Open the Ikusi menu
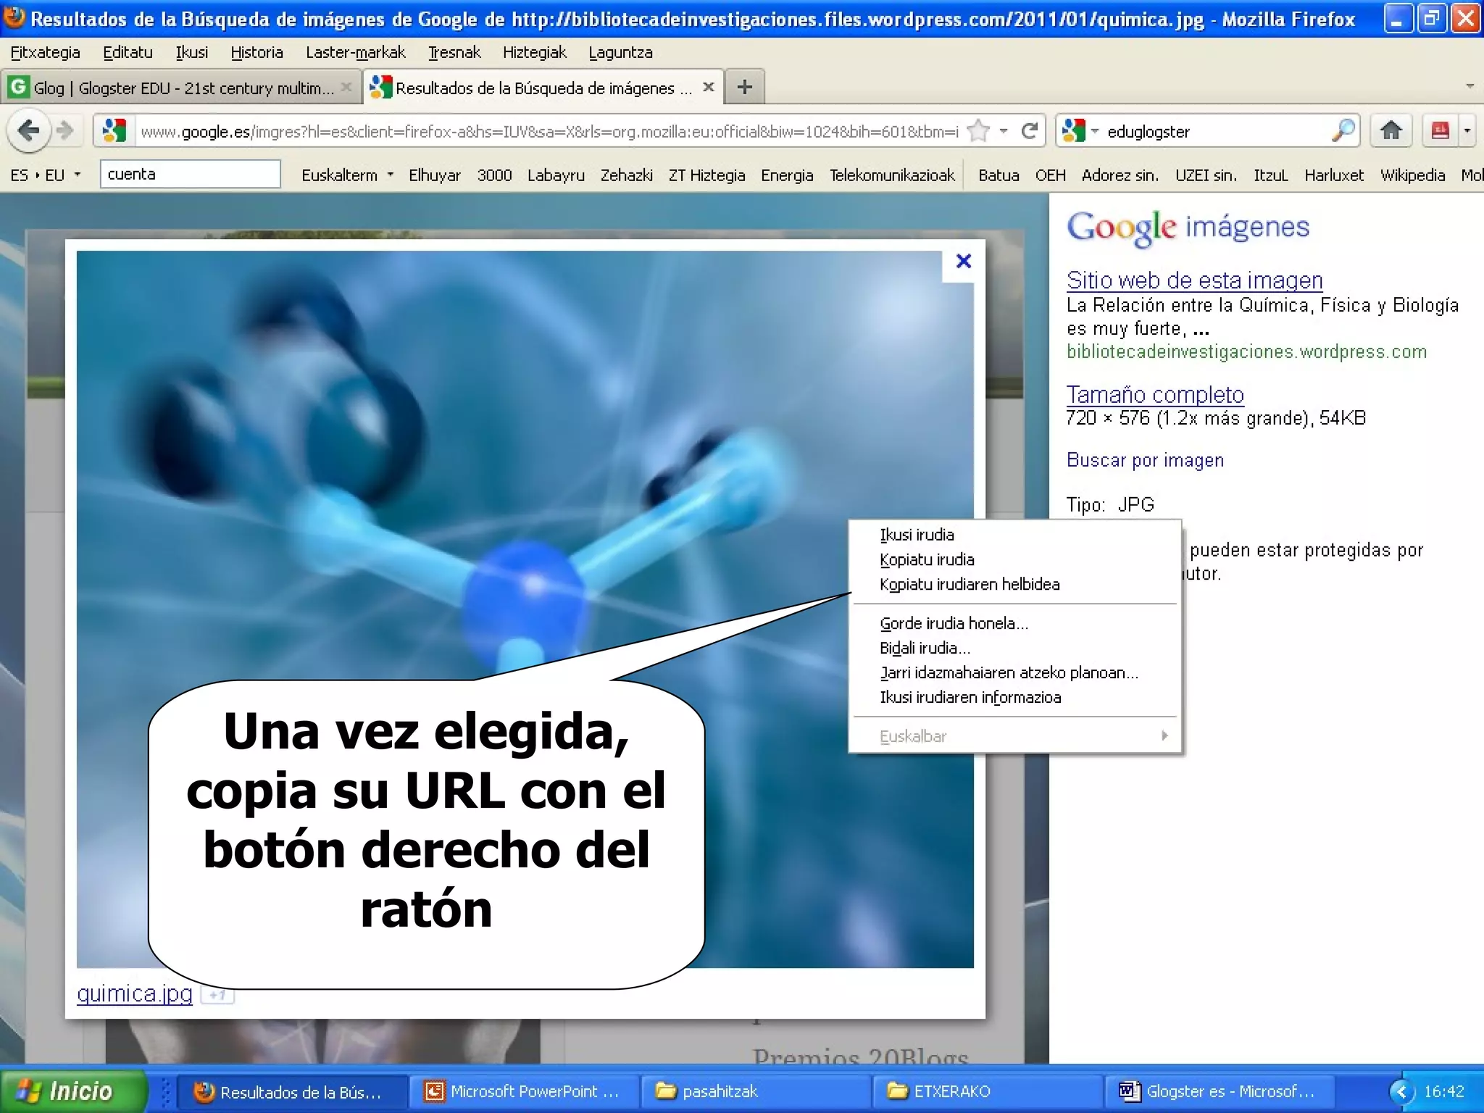1484x1113 pixels. click(x=191, y=52)
